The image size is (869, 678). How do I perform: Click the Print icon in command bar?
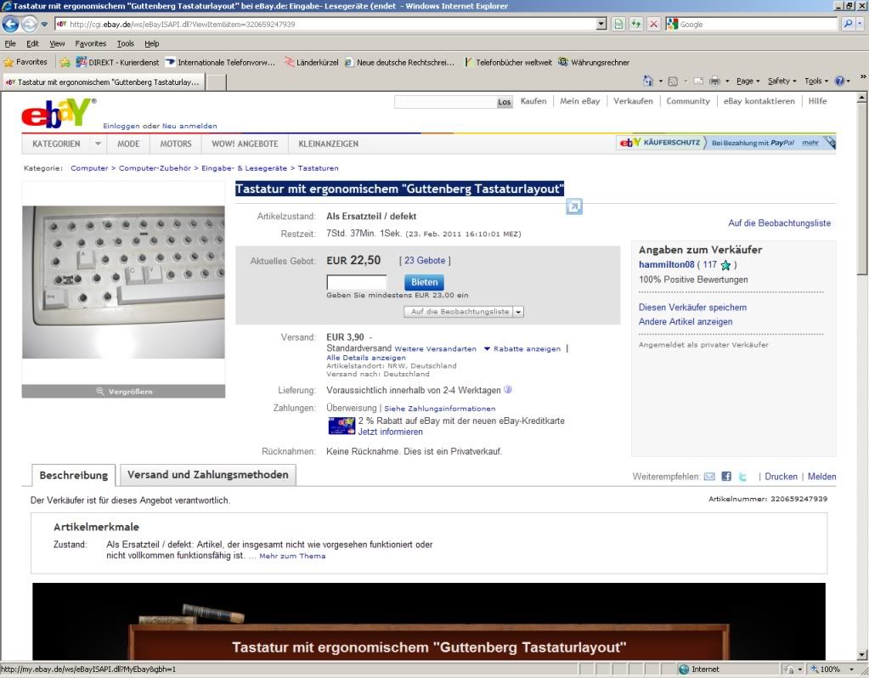point(714,81)
